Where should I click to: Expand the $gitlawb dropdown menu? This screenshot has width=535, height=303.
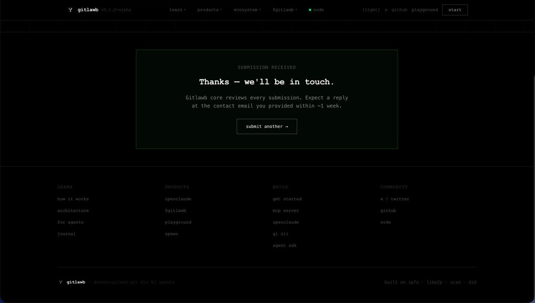point(285,10)
